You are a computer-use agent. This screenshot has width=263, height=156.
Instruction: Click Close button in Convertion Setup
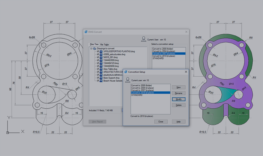click(x=161, y=122)
